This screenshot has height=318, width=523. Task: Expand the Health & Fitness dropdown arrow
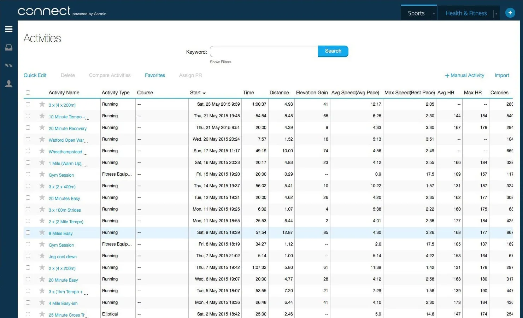click(x=496, y=13)
